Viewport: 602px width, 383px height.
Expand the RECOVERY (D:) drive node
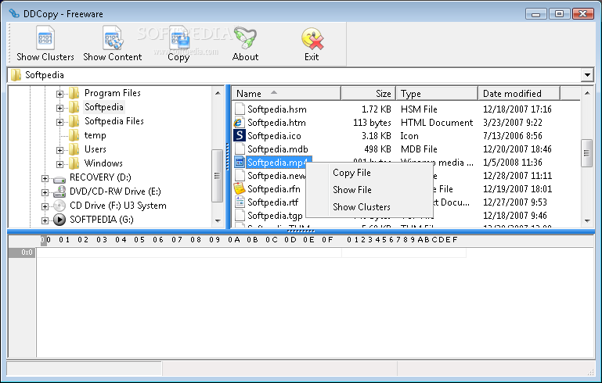coord(45,179)
